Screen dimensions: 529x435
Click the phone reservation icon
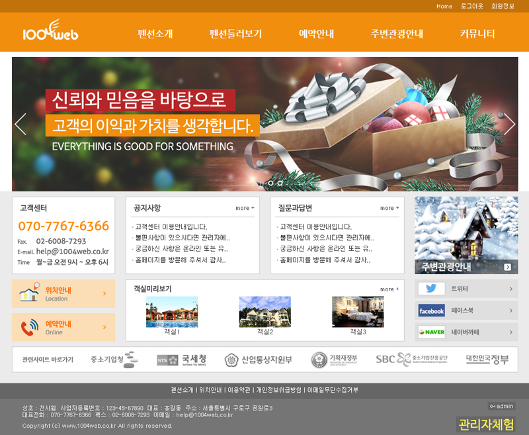coord(29,327)
